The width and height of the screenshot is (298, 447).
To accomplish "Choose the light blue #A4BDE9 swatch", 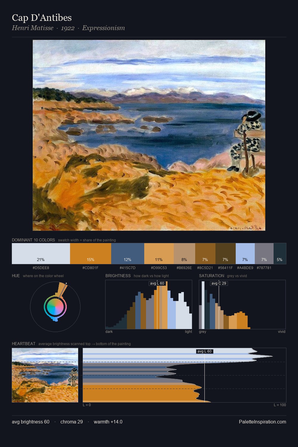I will tap(245, 254).
